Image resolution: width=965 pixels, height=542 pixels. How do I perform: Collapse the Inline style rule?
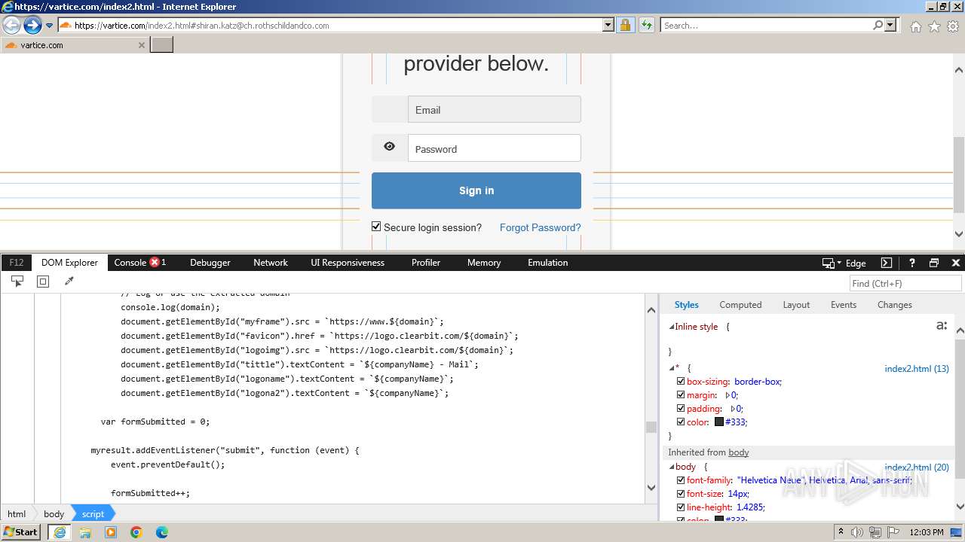pos(672,327)
